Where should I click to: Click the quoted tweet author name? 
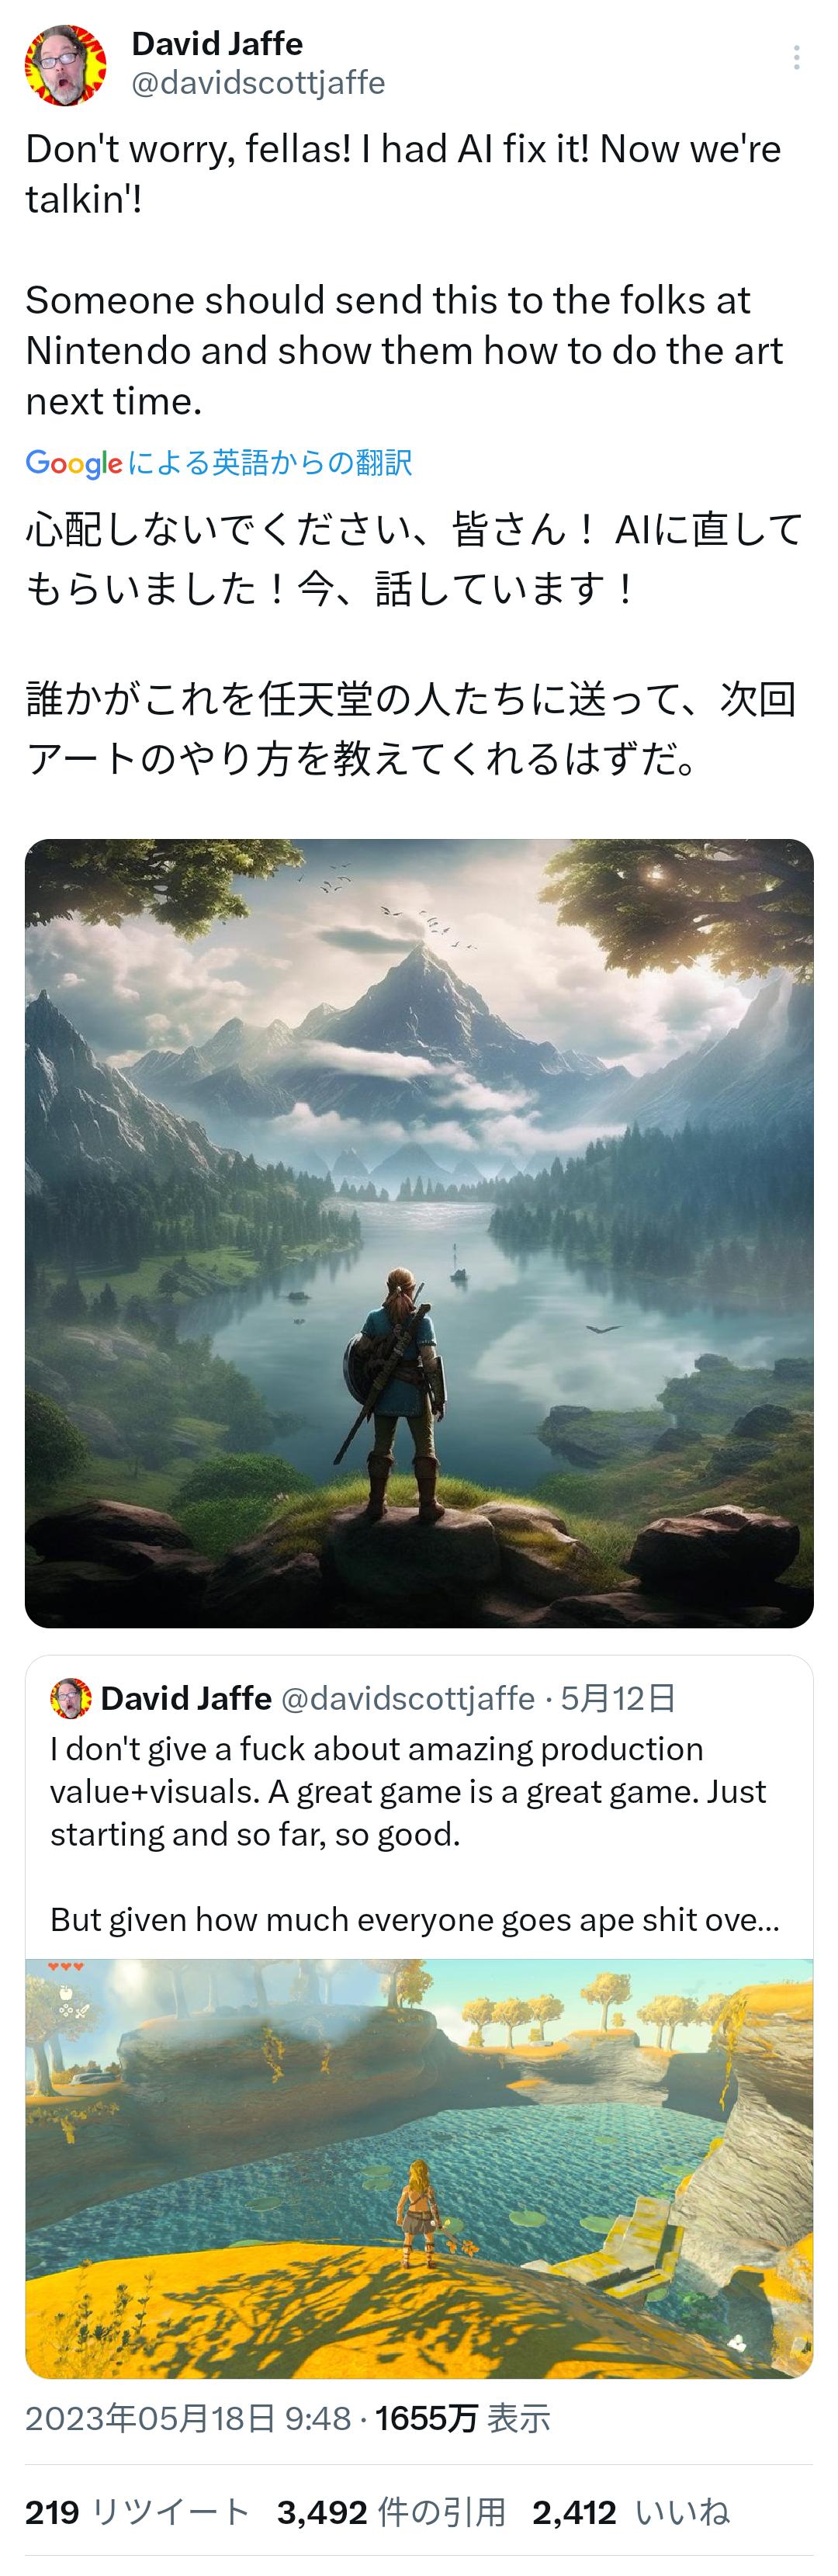pos(186,1698)
